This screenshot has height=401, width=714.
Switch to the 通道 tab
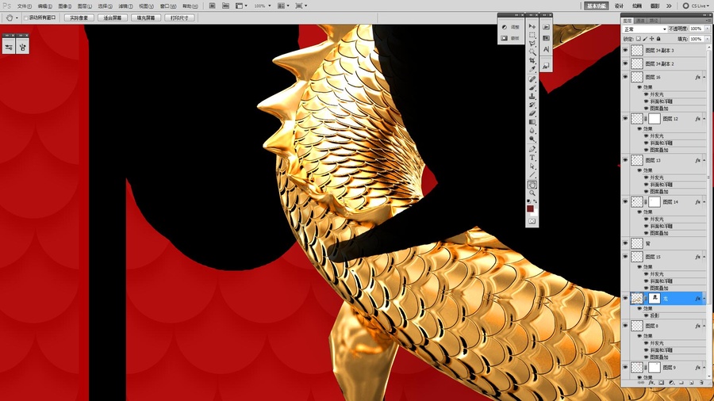pyautogui.click(x=641, y=21)
